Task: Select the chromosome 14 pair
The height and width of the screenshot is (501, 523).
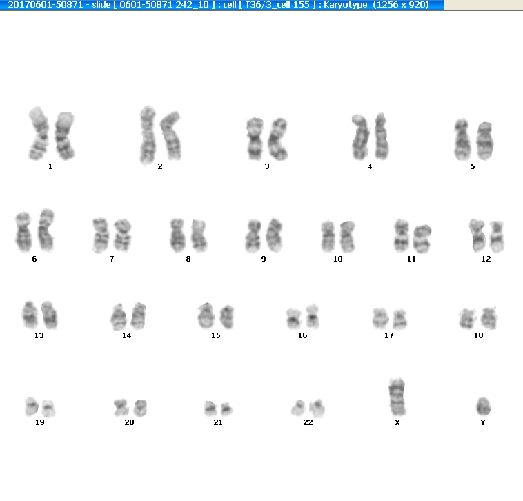Action: (x=128, y=316)
